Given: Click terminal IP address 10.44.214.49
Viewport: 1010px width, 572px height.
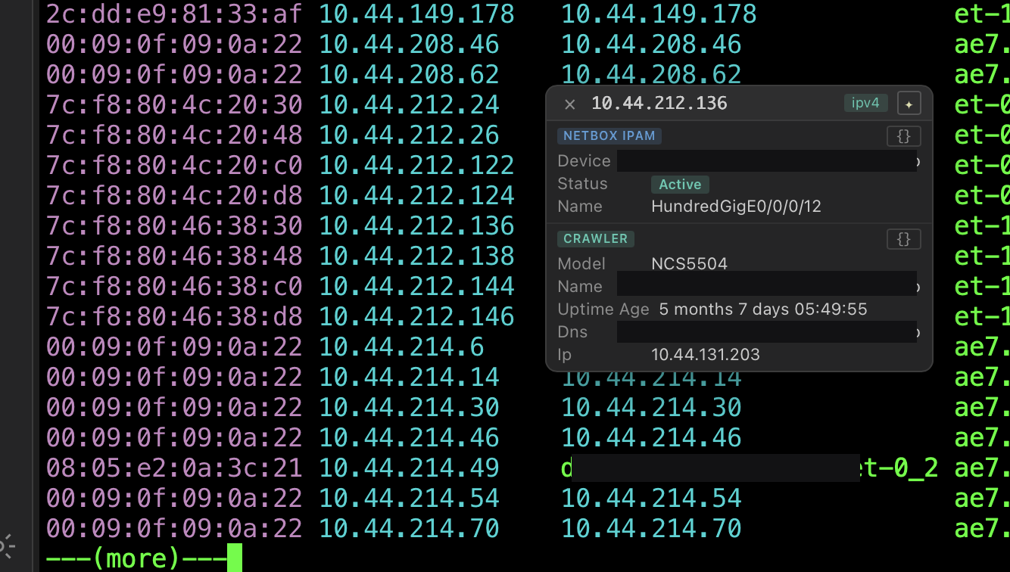Looking at the screenshot, I should tap(409, 468).
